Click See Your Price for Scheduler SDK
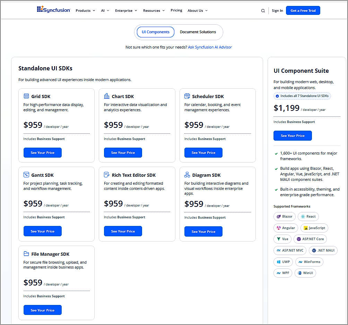348x325 pixels. (x=203, y=153)
